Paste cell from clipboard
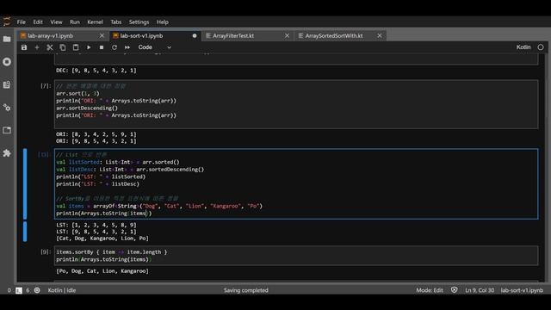Viewport: 551px width, 310px height. 76,47
